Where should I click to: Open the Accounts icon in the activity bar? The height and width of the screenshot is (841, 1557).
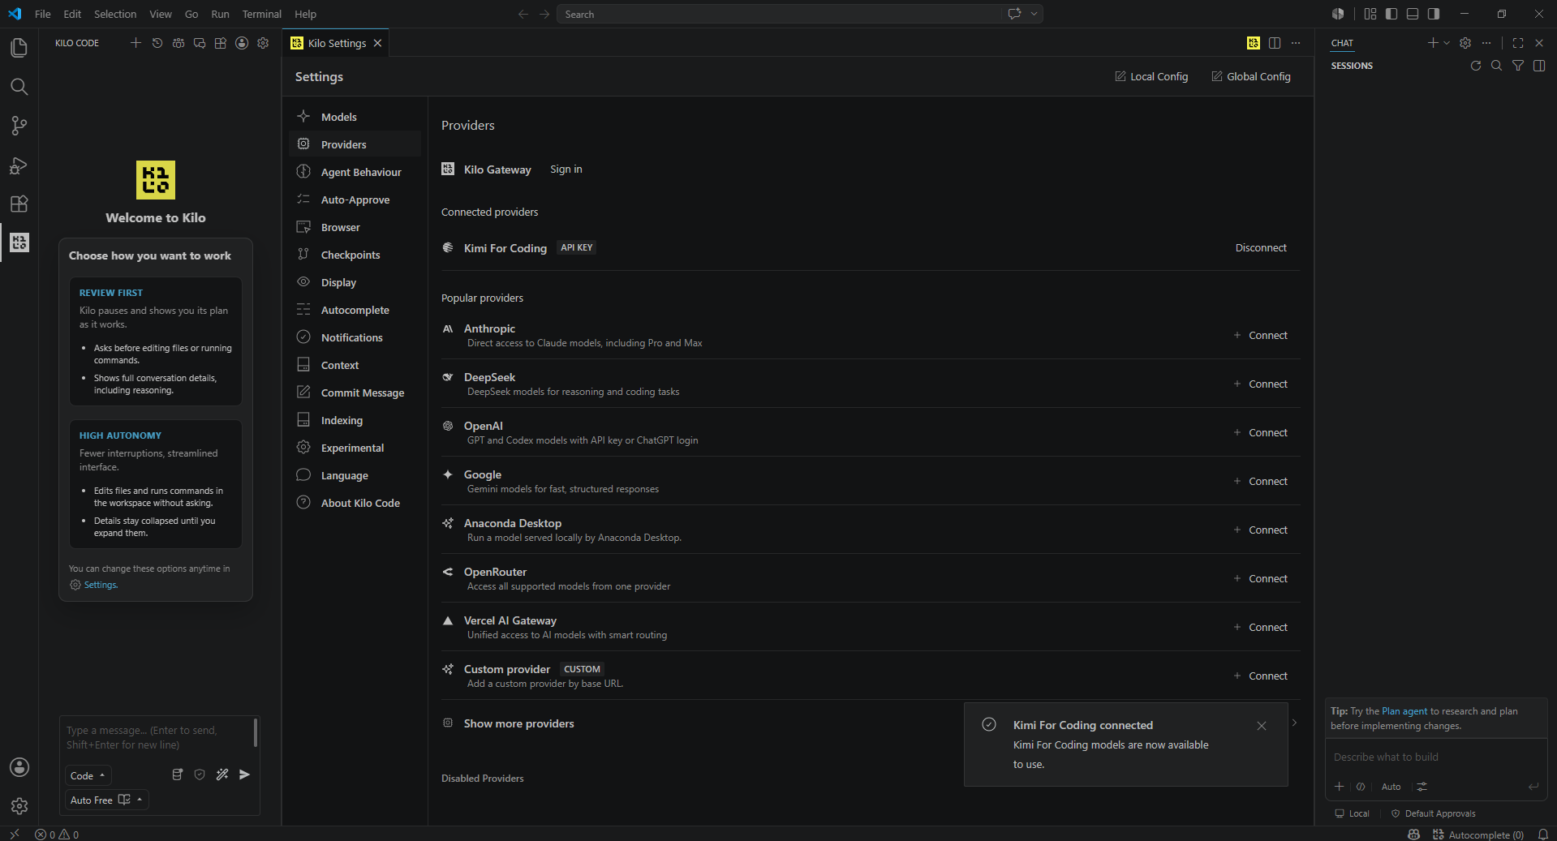[x=19, y=767]
